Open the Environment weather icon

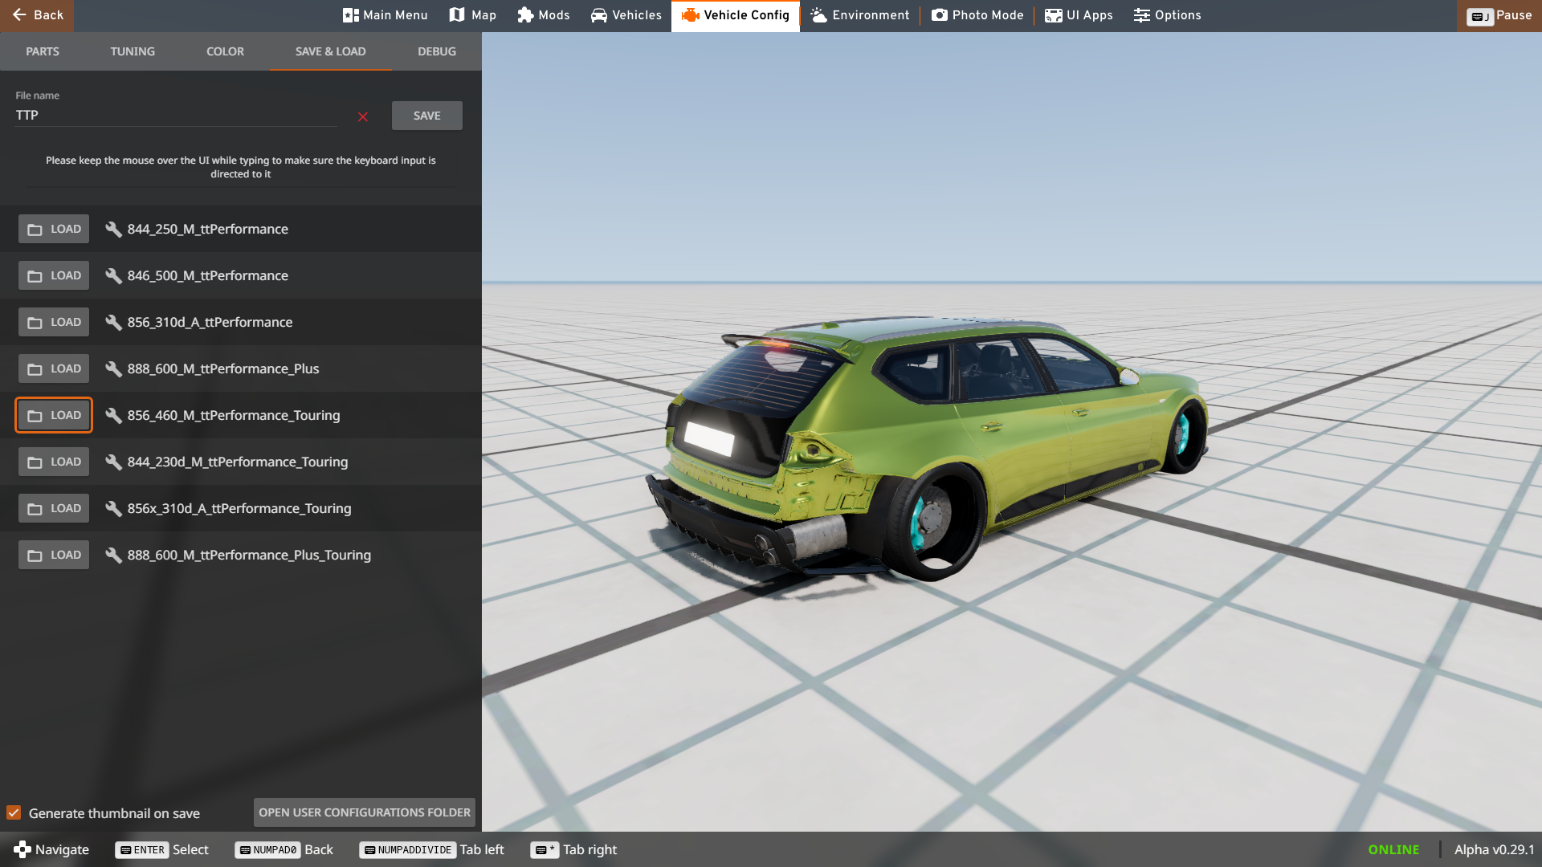pyautogui.click(x=818, y=15)
